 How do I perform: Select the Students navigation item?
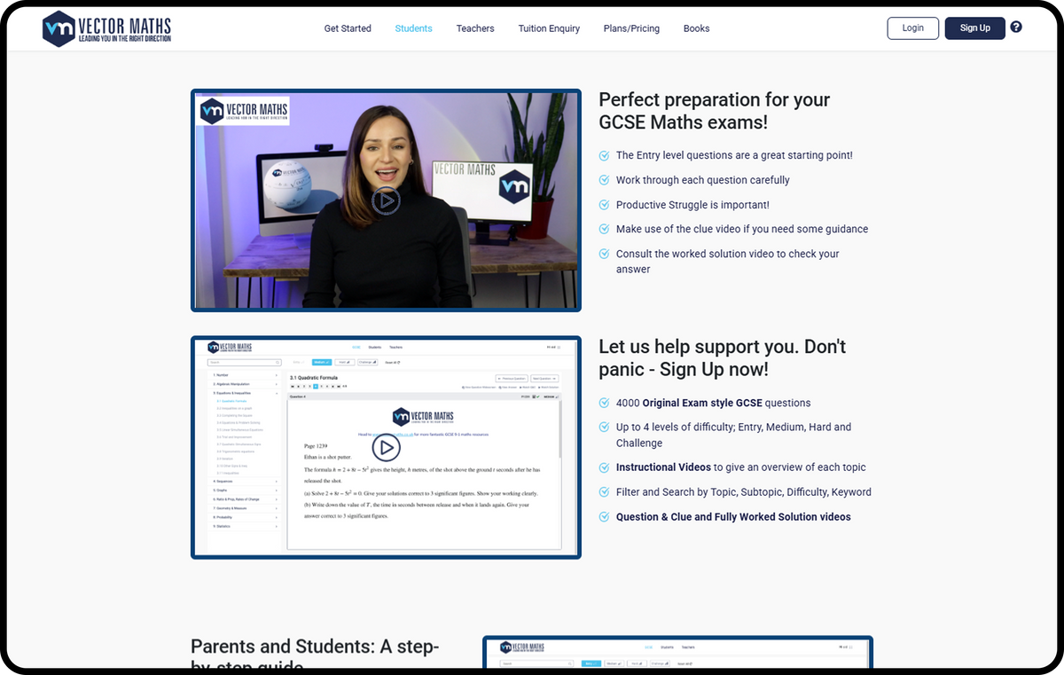click(413, 28)
